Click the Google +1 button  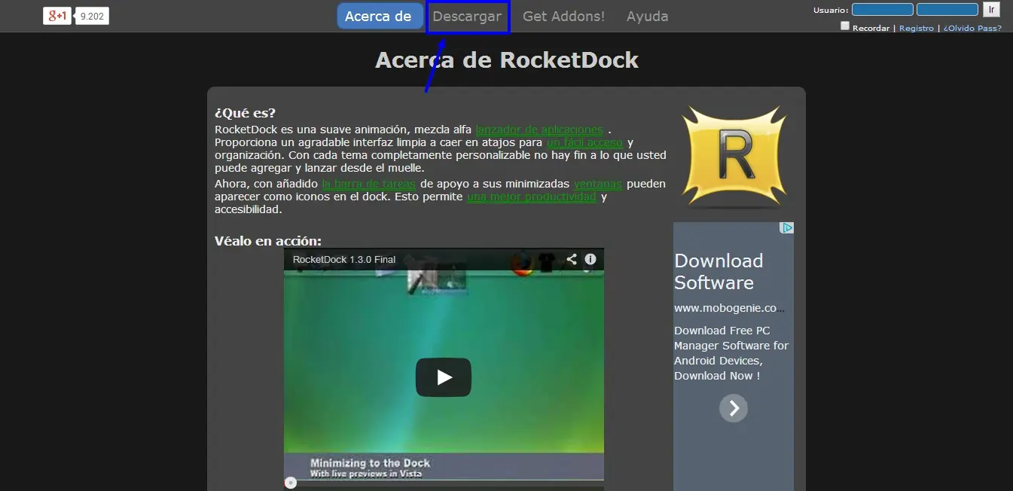click(57, 16)
